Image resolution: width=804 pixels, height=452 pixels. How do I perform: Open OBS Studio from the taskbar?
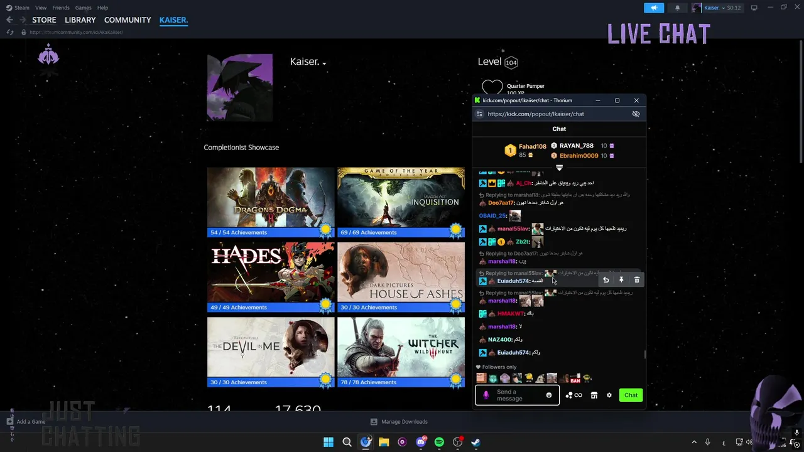coord(458,442)
